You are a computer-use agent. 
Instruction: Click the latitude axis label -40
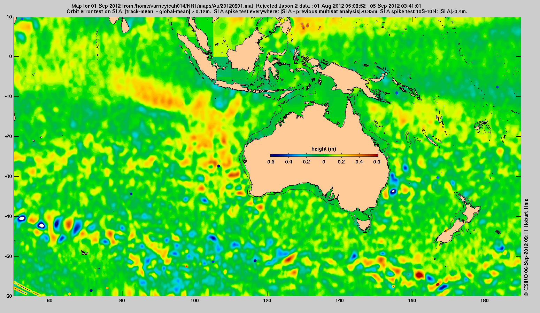tap(8, 216)
